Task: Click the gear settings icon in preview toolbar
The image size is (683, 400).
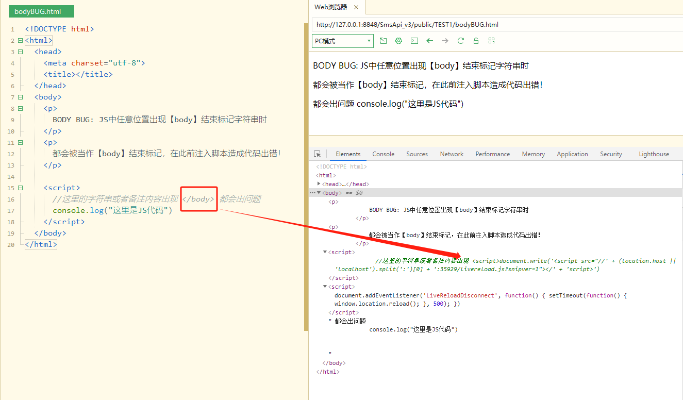Action: coord(398,41)
